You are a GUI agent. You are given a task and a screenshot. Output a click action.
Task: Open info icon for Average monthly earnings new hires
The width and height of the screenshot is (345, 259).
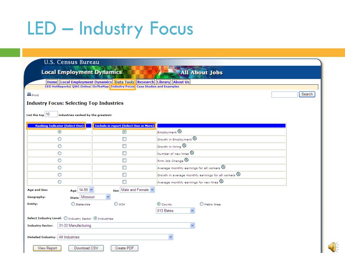(x=221, y=181)
